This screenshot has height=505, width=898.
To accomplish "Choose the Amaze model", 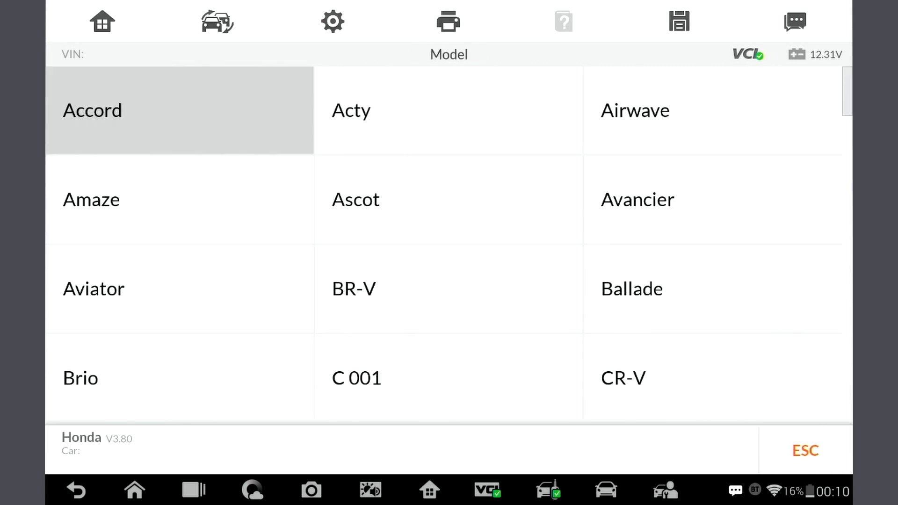I will coord(180,200).
